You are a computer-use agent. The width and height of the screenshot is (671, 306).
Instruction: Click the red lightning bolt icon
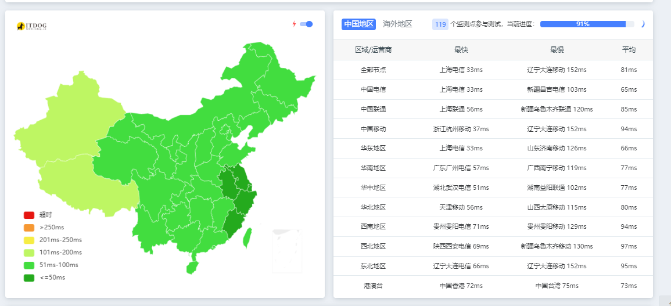click(294, 24)
